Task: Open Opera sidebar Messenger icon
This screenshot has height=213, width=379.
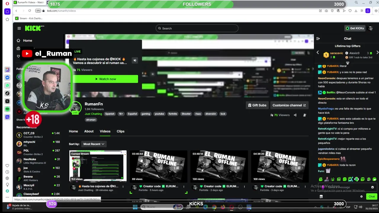Action: point(7,78)
